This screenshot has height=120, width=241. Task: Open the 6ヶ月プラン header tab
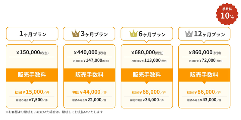tap(147, 34)
